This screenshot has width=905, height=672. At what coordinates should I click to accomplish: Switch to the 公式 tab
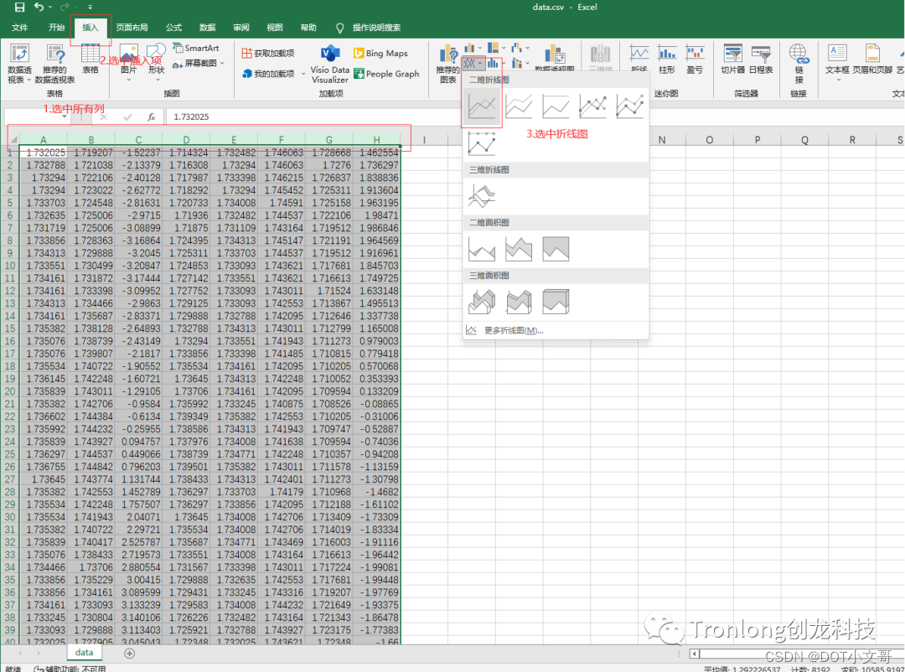tap(173, 27)
